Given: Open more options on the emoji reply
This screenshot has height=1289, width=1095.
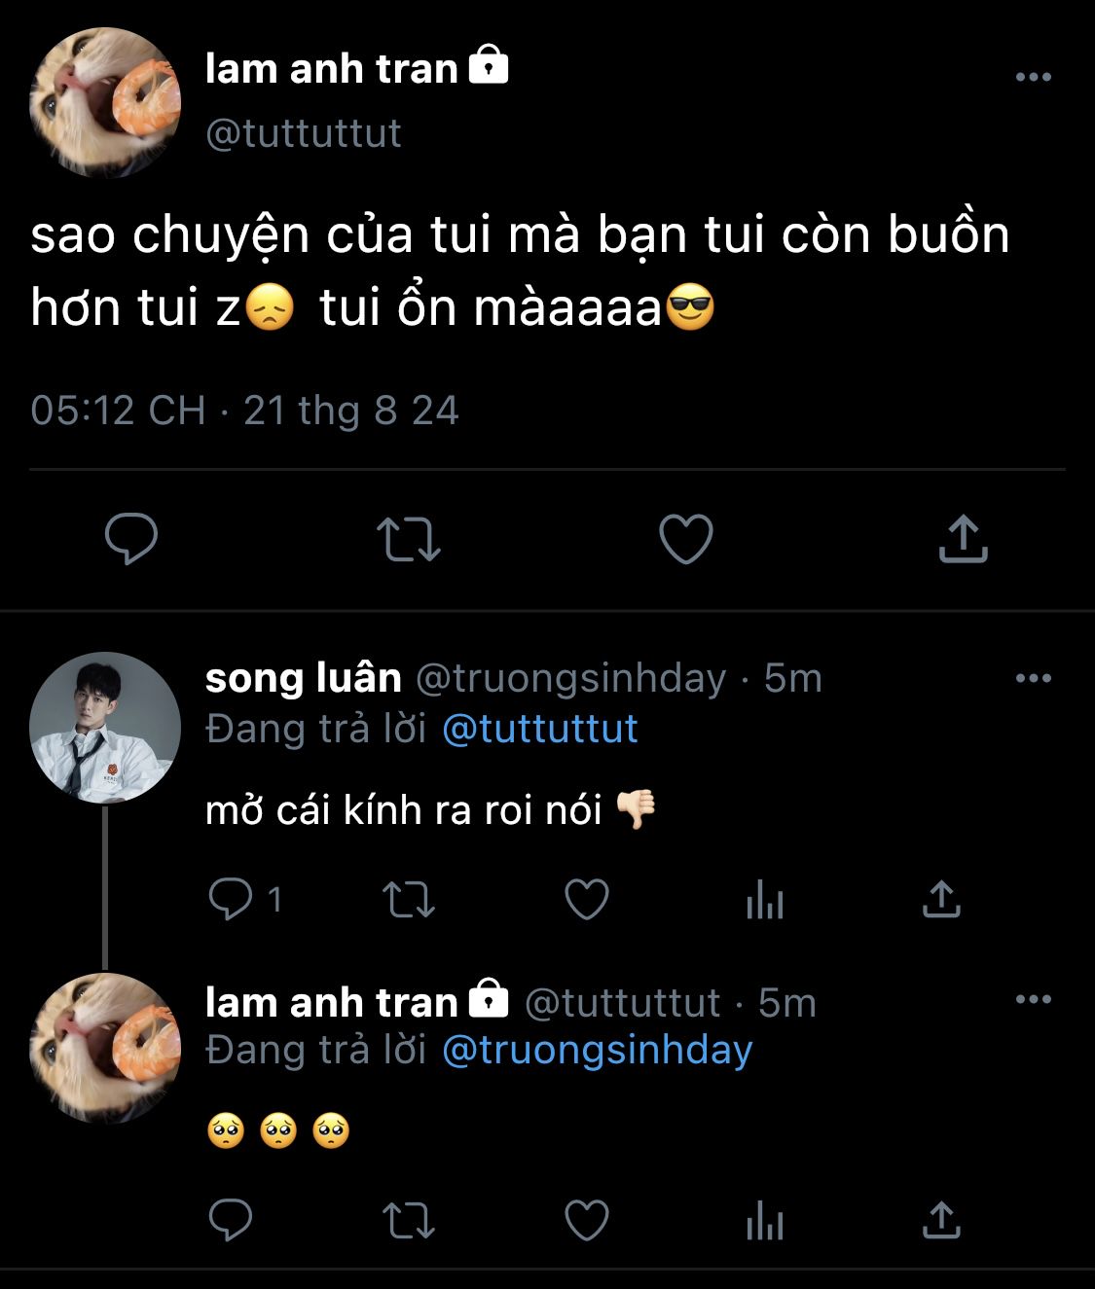Looking at the screenshot, I should pos(1033,999).
